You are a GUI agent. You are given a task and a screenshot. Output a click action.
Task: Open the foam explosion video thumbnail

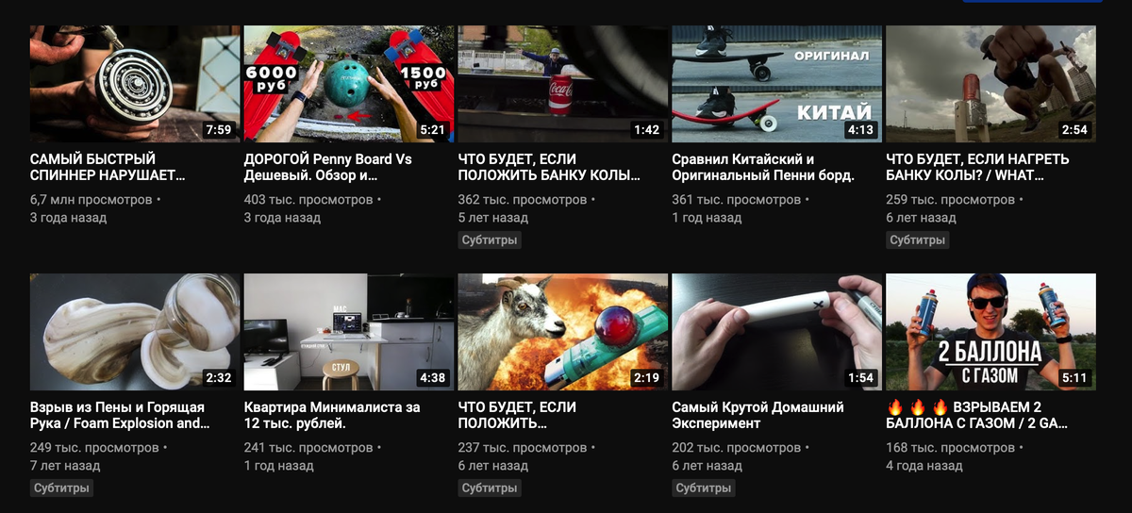pyautogui.click(x=135, y=332)
